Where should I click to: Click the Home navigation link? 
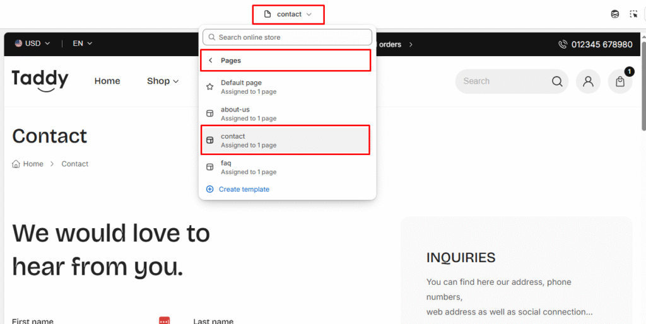tap(107, 81)
